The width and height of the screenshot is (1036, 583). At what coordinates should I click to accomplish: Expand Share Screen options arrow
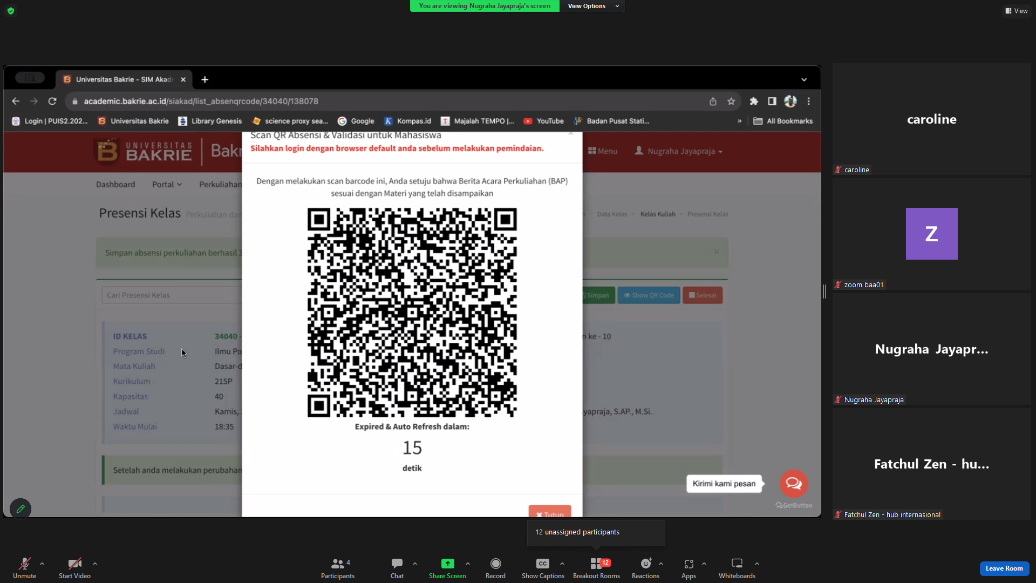coord(468,564)
